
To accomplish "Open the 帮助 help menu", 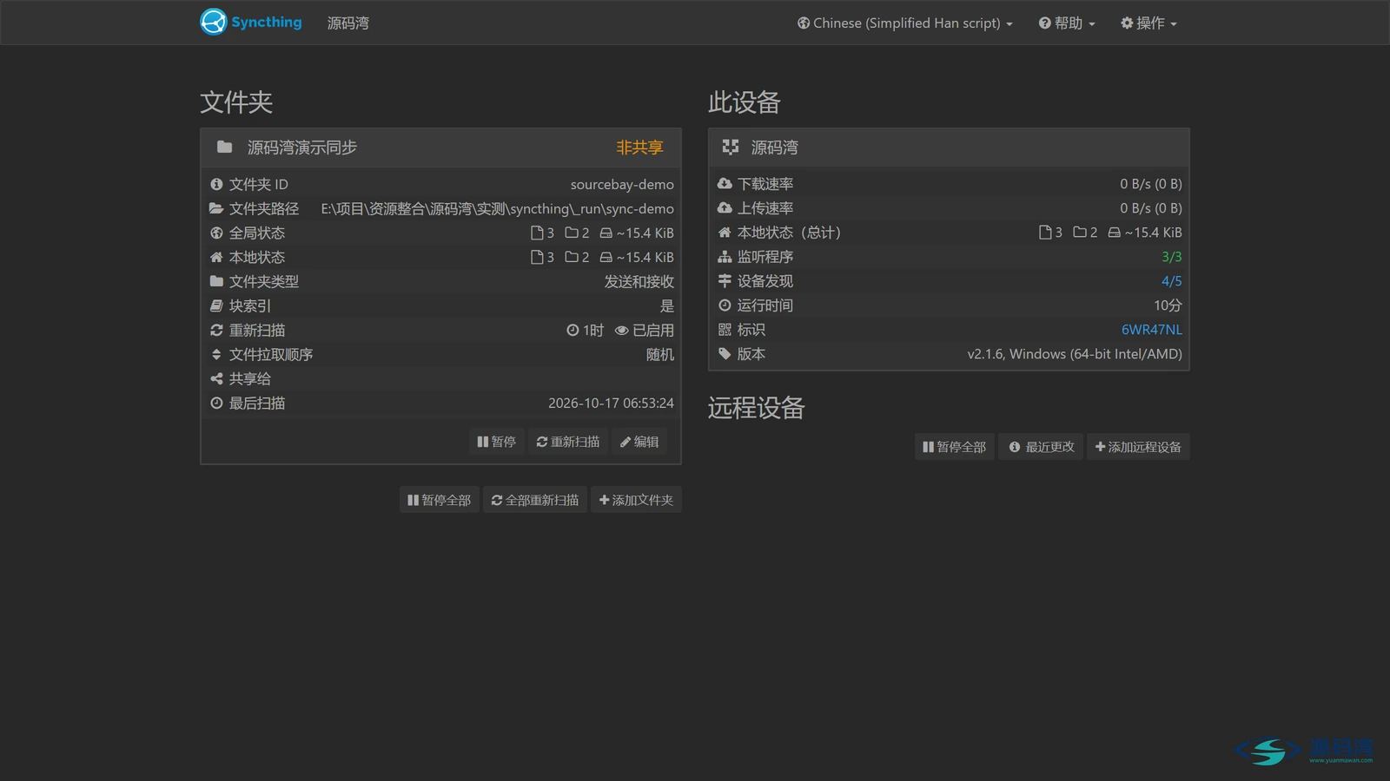I will 1067,23.
